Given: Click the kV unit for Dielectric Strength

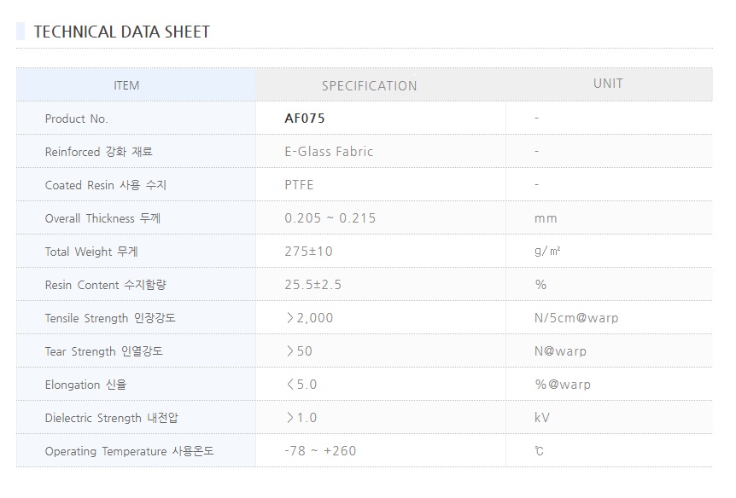Looking at the screenshot, I should pos(542,418).
